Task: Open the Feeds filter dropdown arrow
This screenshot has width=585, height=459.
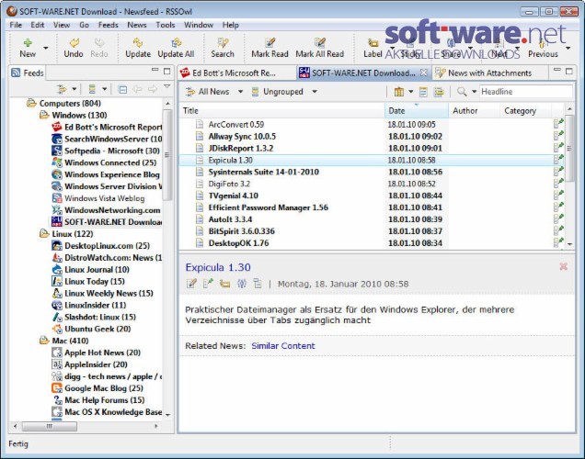Action: [x=74, y=89]
